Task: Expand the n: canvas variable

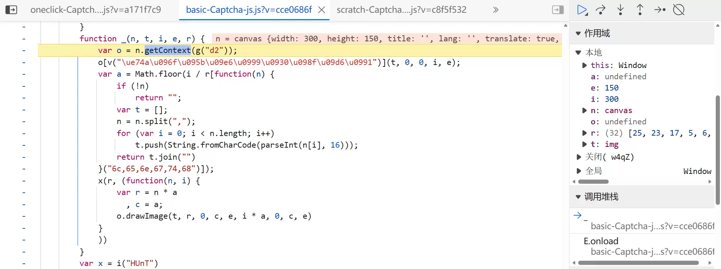Action: (x=584, y=110)
